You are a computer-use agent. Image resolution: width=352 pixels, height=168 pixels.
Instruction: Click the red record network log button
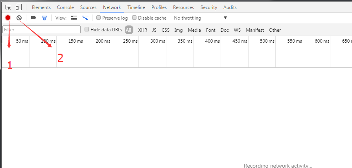[8, 18]
